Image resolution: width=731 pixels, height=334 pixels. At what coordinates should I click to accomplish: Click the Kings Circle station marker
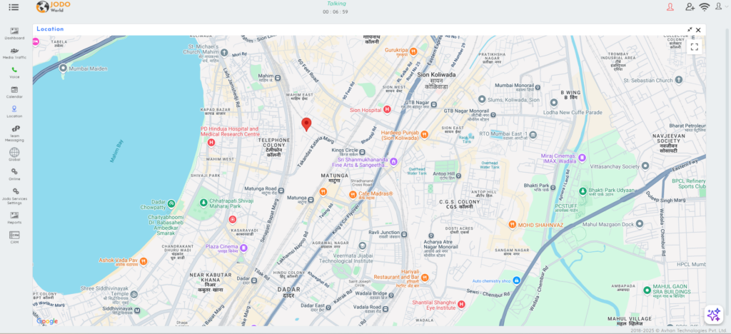click(362, 151)
